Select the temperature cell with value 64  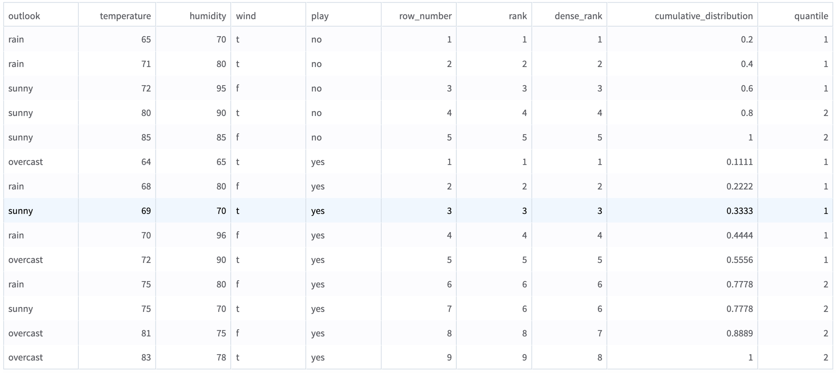146,162
